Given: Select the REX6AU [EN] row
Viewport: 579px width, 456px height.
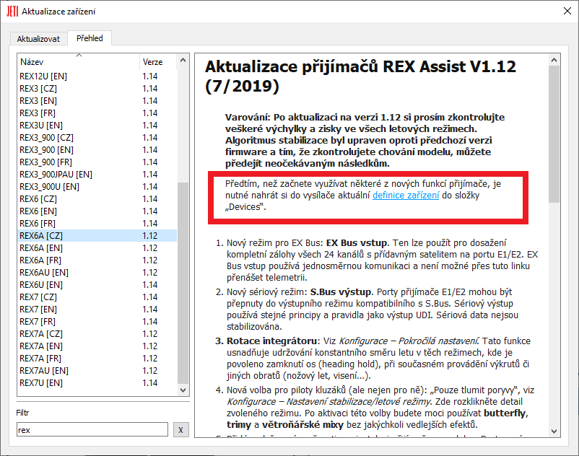Looking at the screenshot, I should click(97, 273).
